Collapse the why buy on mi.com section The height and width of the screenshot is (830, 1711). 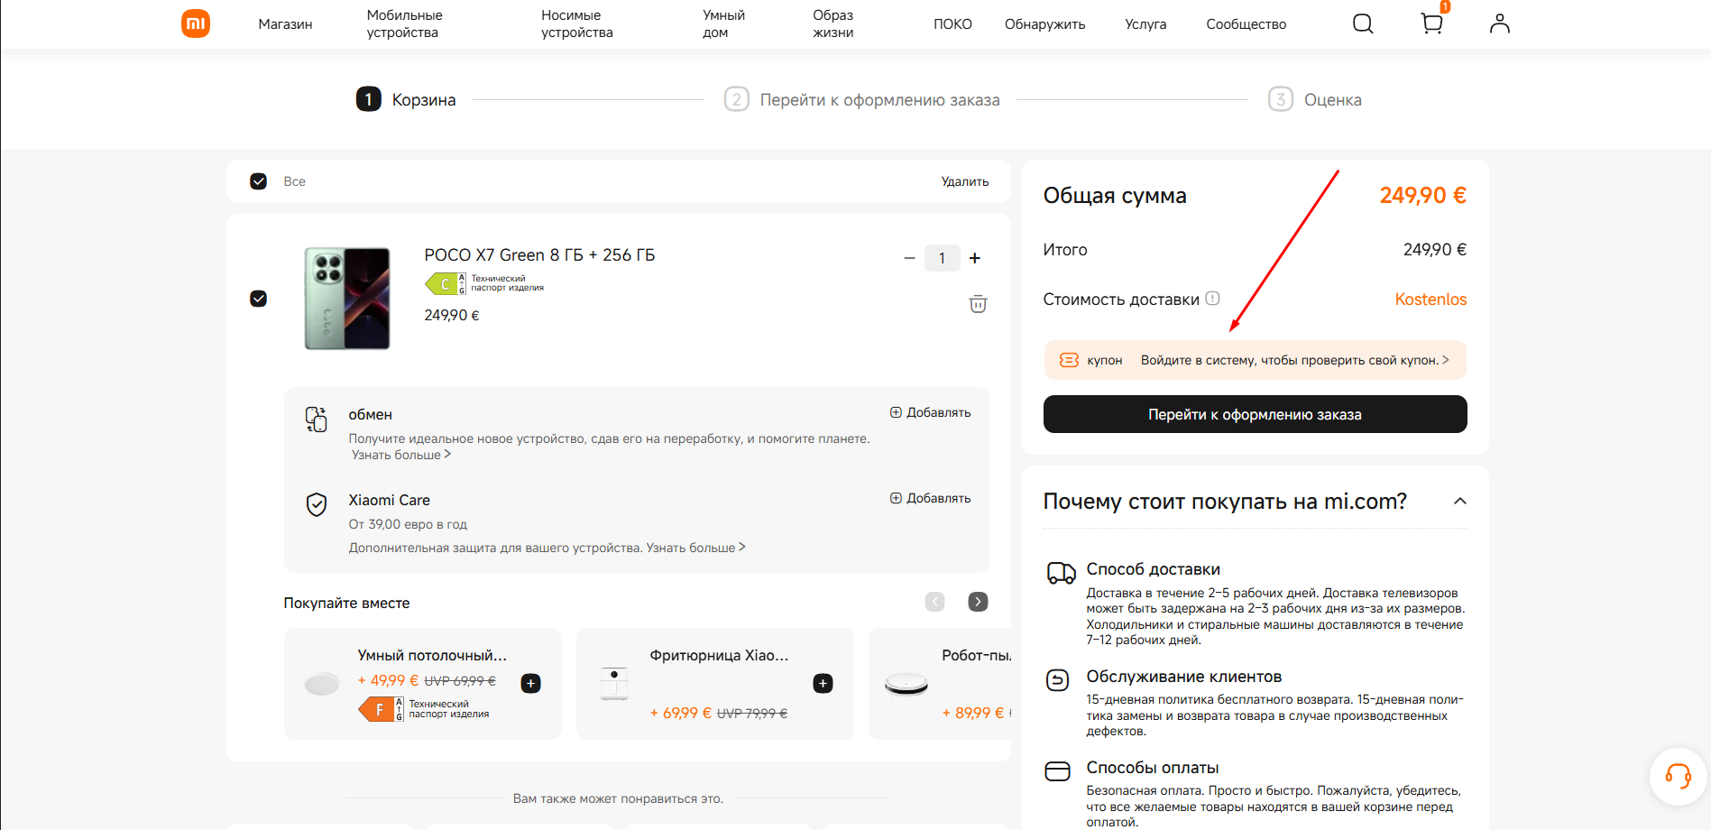click(1459, 502)
